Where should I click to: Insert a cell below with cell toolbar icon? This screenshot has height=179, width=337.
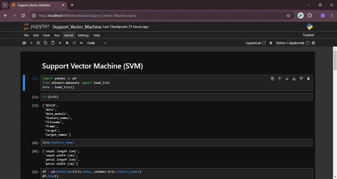pyautogui.click(x=301, y=79)
